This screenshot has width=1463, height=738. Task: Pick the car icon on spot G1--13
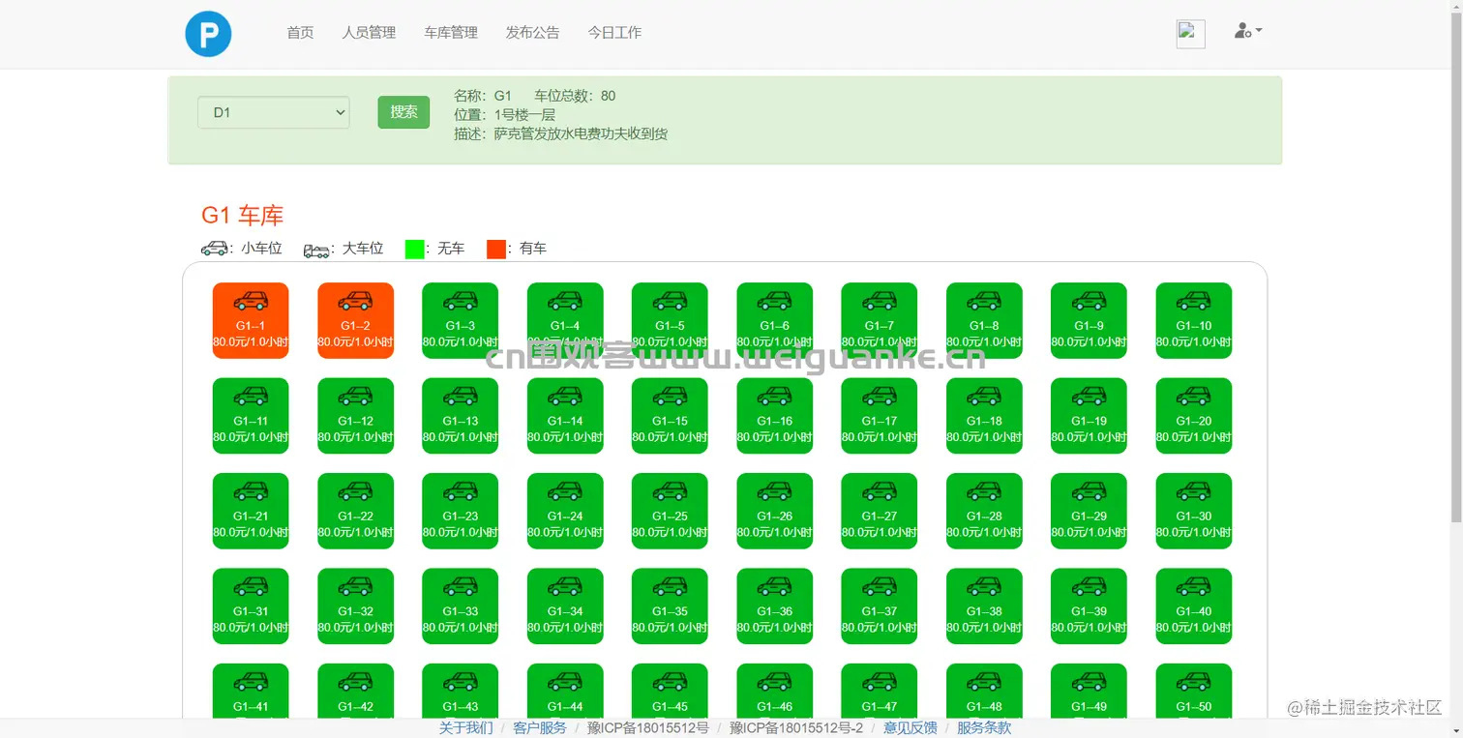pyautogui.click(x=461, y=397)
